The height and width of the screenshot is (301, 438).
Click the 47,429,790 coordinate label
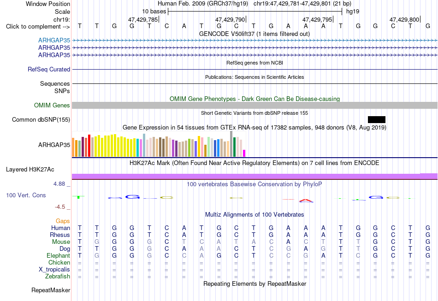(230, 19)
